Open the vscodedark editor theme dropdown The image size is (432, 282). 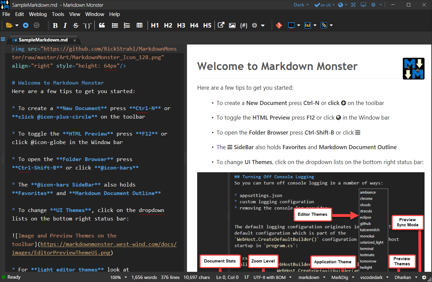[374, 277]
